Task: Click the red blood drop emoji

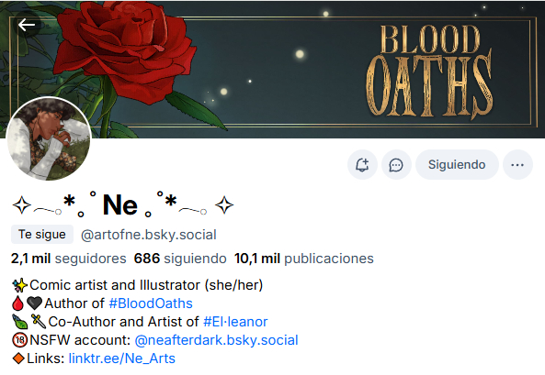Action: [x=17, y=303]
